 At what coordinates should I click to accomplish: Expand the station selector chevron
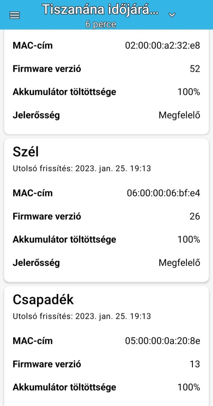point(172,15)
